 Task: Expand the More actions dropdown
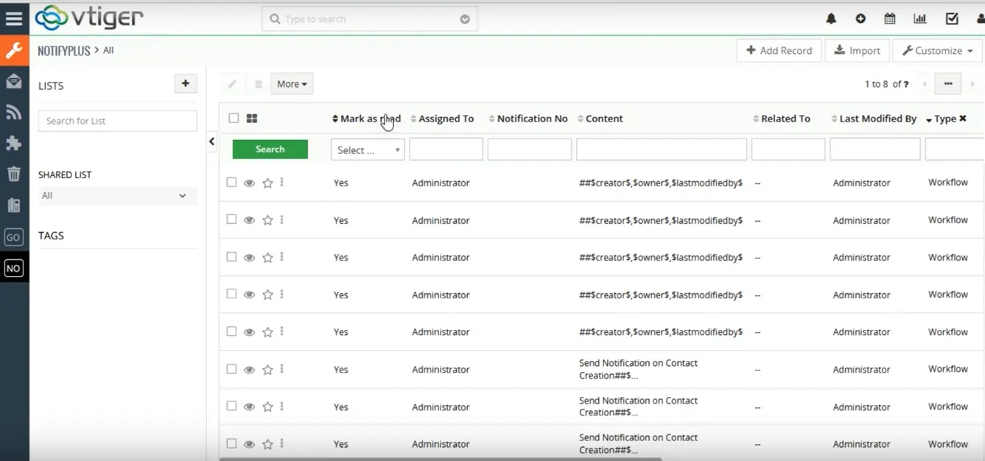click(292, 84)
